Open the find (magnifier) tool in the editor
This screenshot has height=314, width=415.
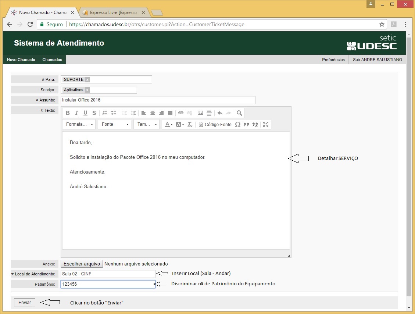pos(239,113)
